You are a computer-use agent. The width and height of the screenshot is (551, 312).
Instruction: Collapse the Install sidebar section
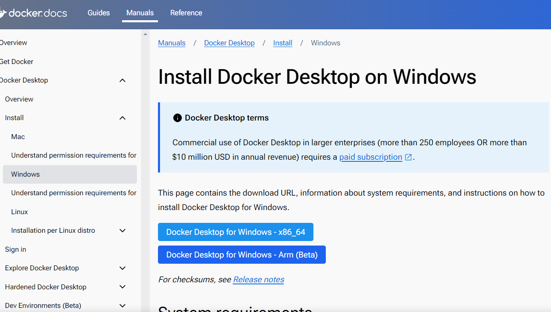tap(122, 118)
